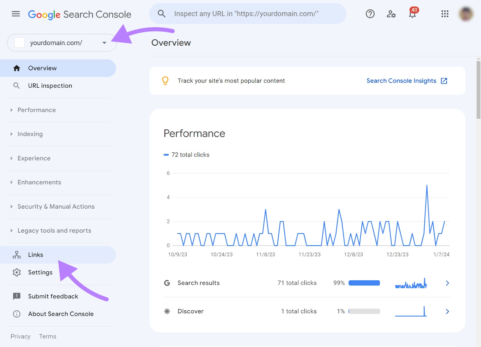The width and height of the screenshot is (481, 347).
Task: Select the search magnifier in the URL bar
Action: point(162,14)
